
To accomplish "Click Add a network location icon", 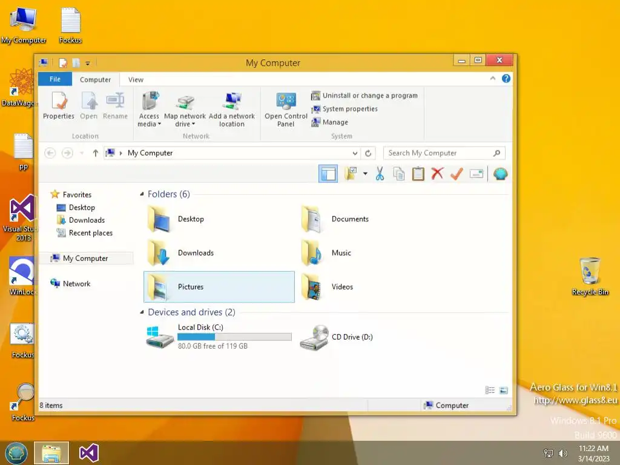I will pyautogui.click(x=232, y=108).
